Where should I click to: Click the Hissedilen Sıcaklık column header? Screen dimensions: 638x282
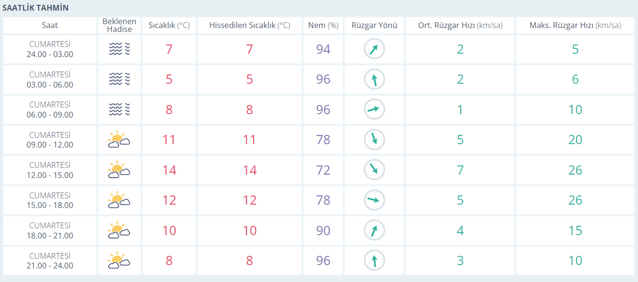(x=249, y=26)
